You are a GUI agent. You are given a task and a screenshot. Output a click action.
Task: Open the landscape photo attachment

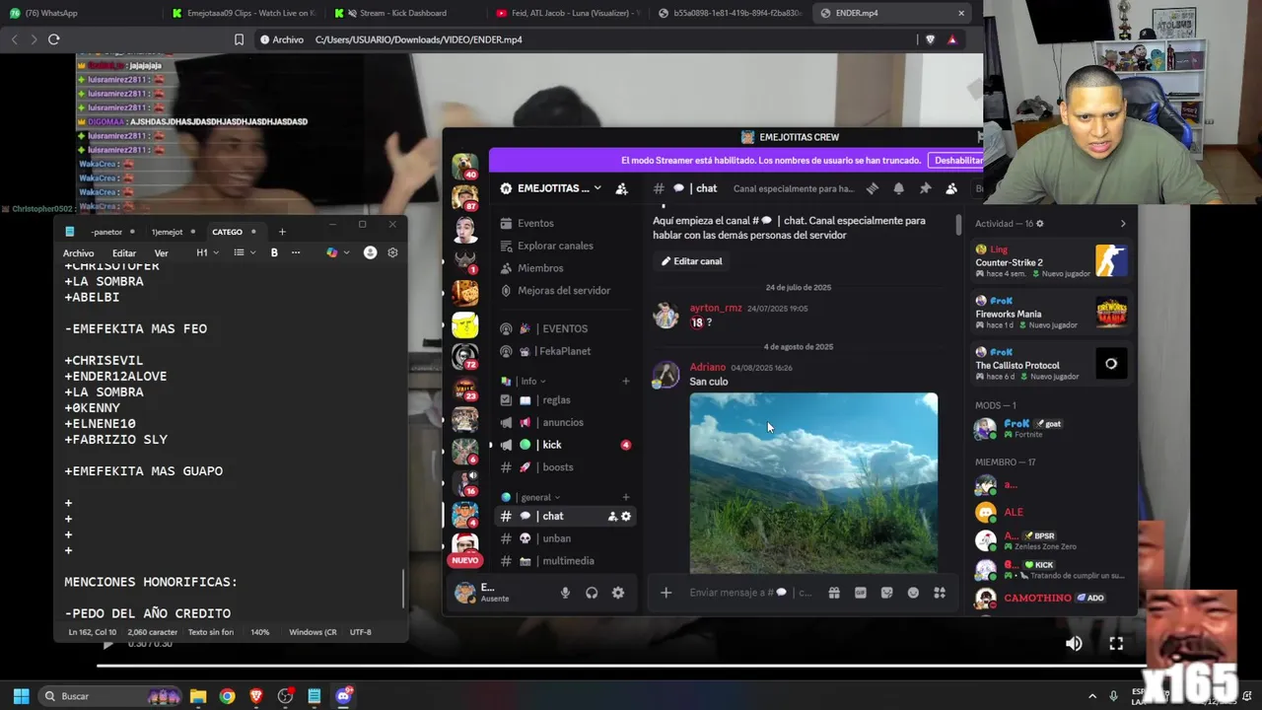click(x=813, y=483)
